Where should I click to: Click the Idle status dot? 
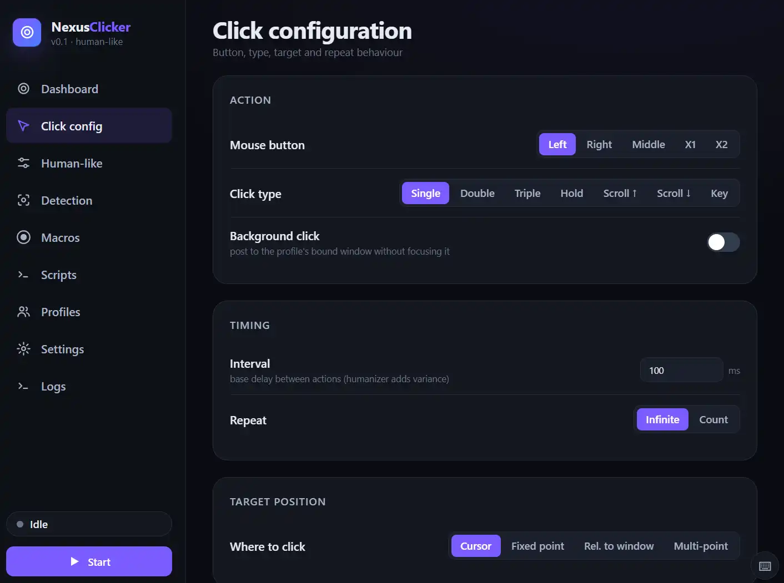pos(20,524)
